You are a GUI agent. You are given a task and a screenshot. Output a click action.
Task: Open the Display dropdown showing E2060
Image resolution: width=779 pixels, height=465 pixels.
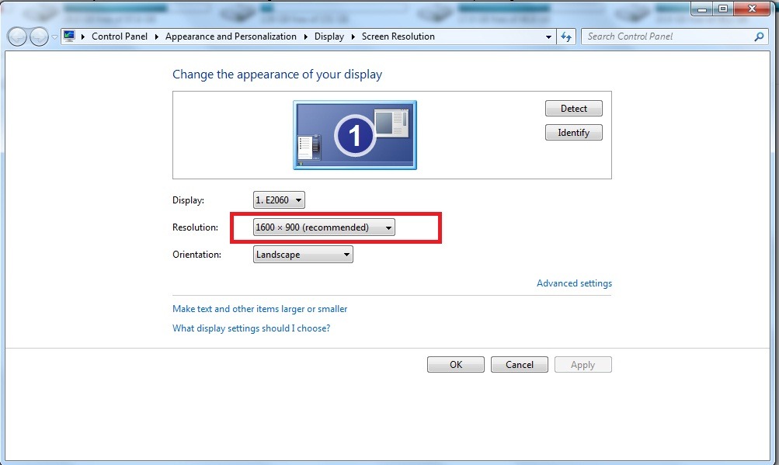(279, 200)
